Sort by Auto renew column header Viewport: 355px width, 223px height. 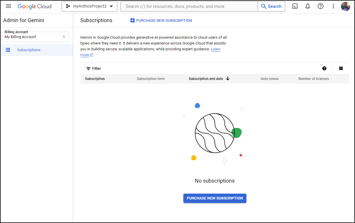(x=269, y=79)
